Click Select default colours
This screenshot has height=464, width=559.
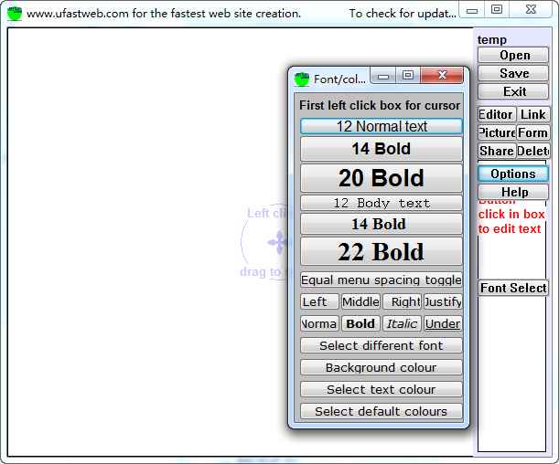[382, 411]
